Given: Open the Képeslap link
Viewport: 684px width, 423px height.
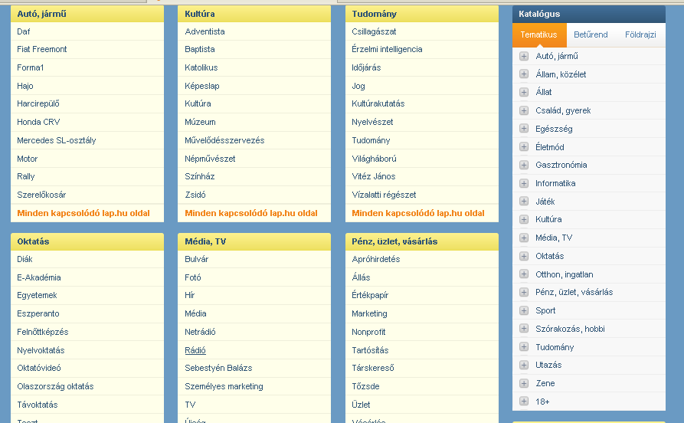Looking at the screenshot, I should point(202,86).
